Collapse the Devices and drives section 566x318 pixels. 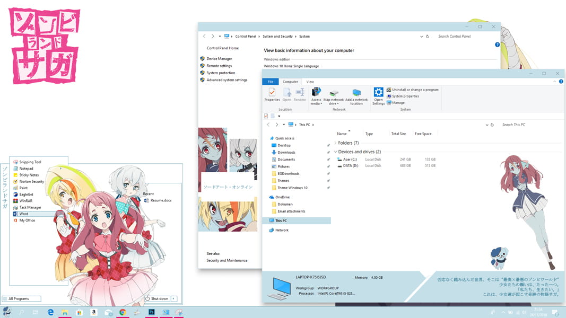(335, 152)
